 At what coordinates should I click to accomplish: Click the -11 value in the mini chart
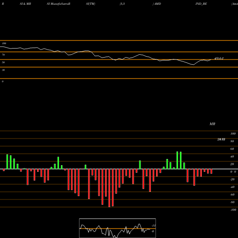153,226
